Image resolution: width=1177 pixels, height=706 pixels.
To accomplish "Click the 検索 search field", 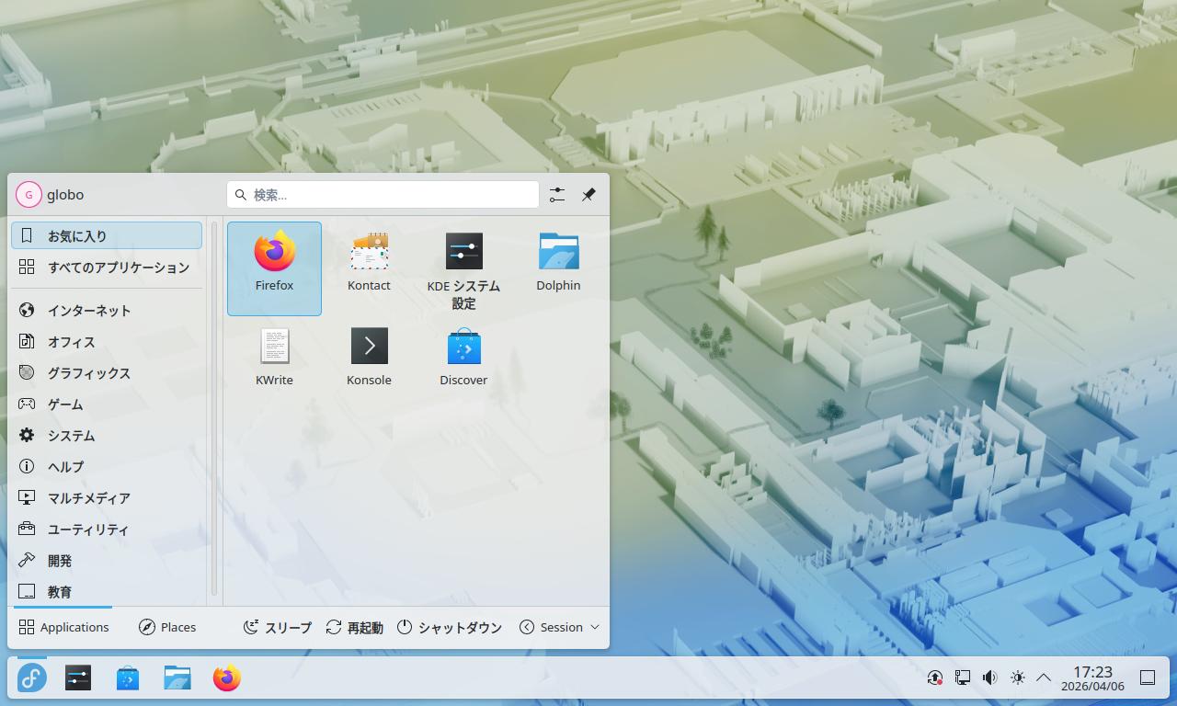I will (x=383, y=195).
